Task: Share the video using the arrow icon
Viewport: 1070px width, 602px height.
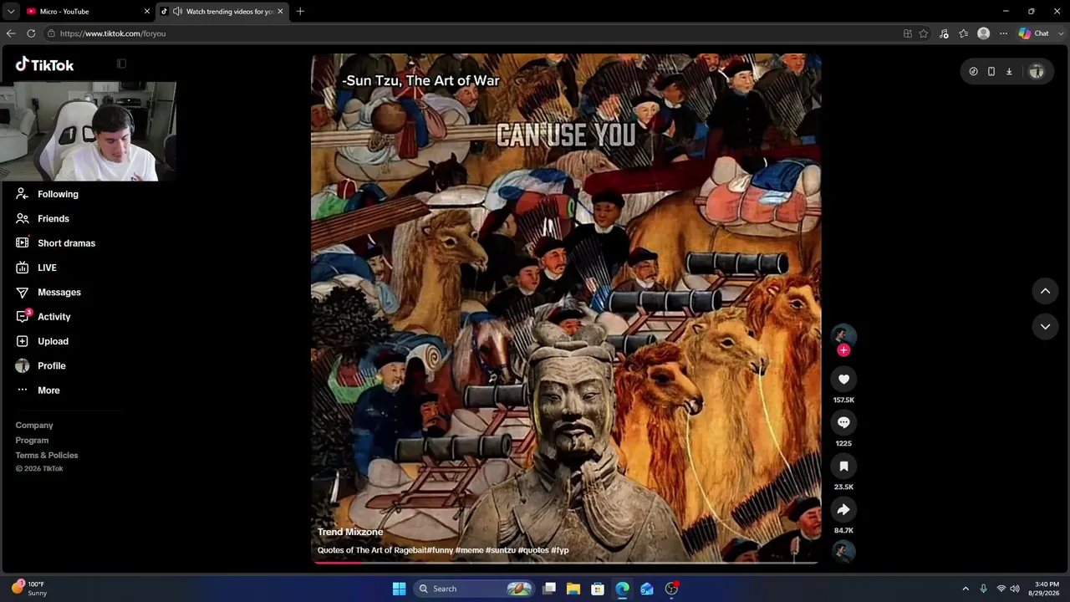Action: click(843, 510)
